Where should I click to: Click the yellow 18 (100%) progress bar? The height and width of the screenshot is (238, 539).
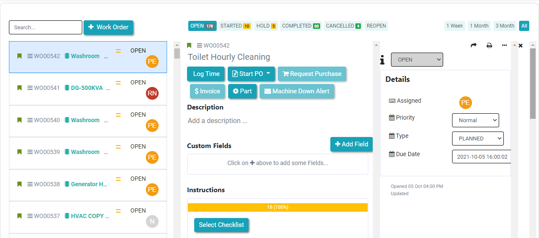pyautogui.click(x=277, y=207)
